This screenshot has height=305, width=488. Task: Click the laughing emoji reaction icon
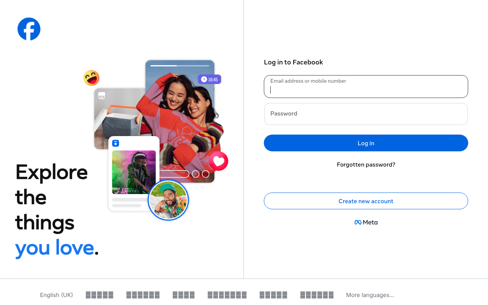click(x=91, y=78)
